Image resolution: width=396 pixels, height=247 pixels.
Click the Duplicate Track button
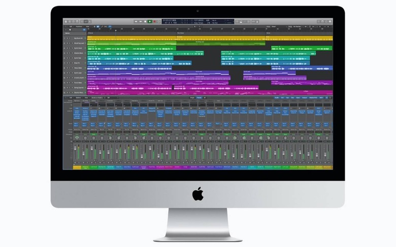(70, 30)
